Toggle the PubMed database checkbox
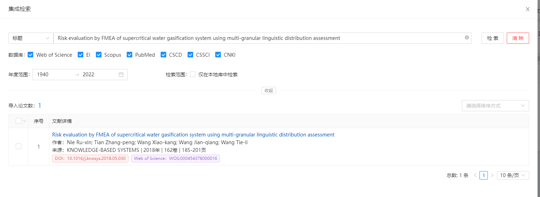Viewport: 540px width, 197px height. pos(129,55)
